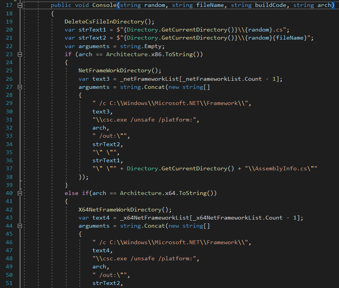This screenshot has height=288, width=339.
Task: Click arch on line 49
Action: coord(99,267)
